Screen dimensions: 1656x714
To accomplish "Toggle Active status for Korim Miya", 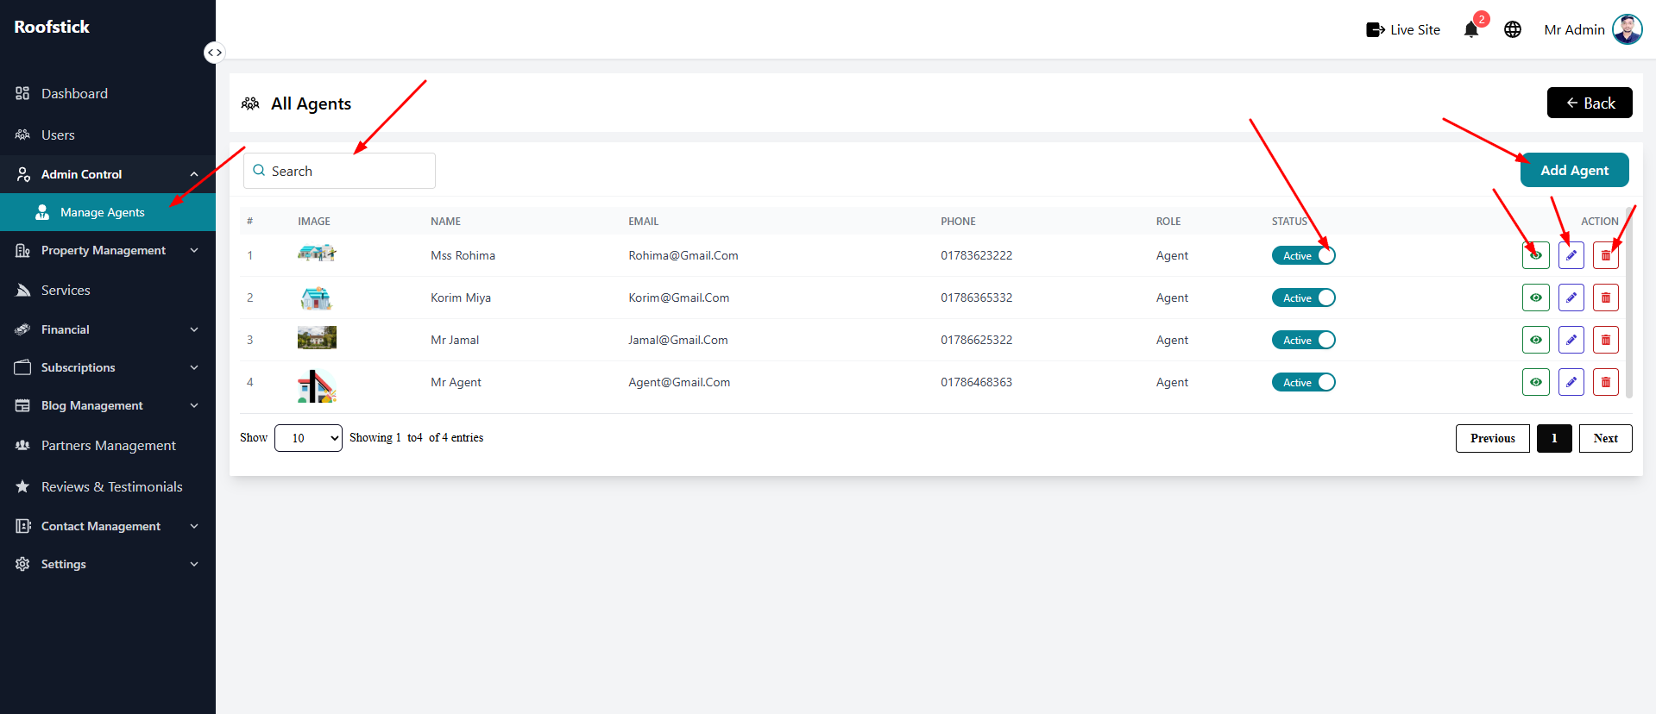I will [1304, 297].
